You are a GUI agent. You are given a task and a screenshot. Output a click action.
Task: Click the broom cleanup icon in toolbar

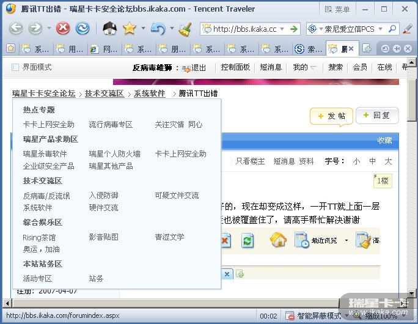pyautogui.click(x=185, y=29)
